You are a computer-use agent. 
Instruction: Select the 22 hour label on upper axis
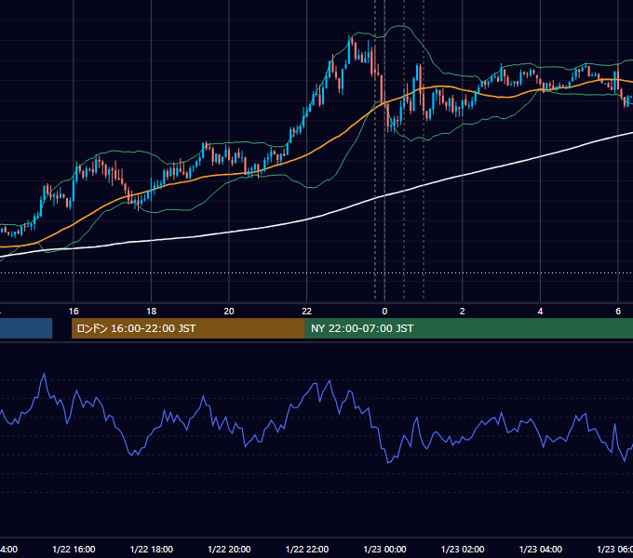pyautogui.click(x=307, y=312)
